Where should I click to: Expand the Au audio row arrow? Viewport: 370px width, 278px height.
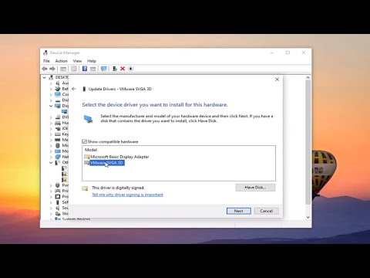tap(51, 83)
